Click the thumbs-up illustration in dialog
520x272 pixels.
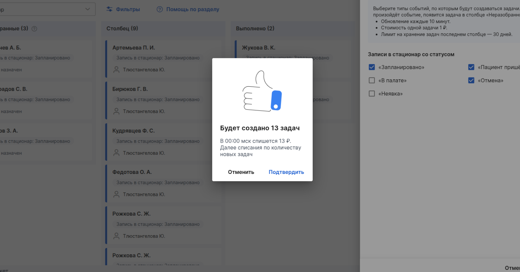pyautogui.click(x=262, y=91)
